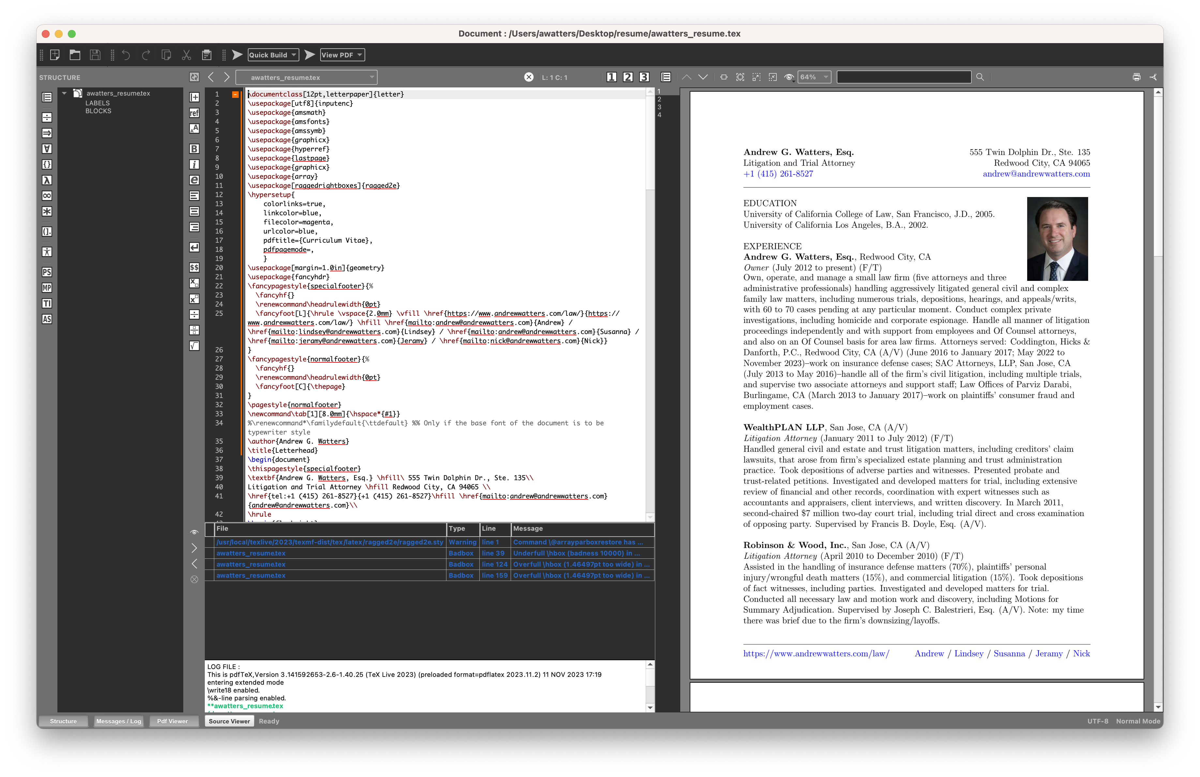1200x777 pixels.
Task: Open MetaPost commands panel
Action: tap(47, 287)
